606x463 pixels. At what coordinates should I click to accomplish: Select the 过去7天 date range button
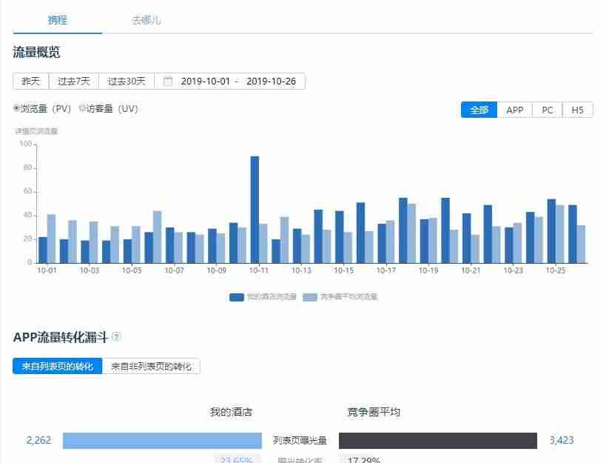tap(73, 81)
